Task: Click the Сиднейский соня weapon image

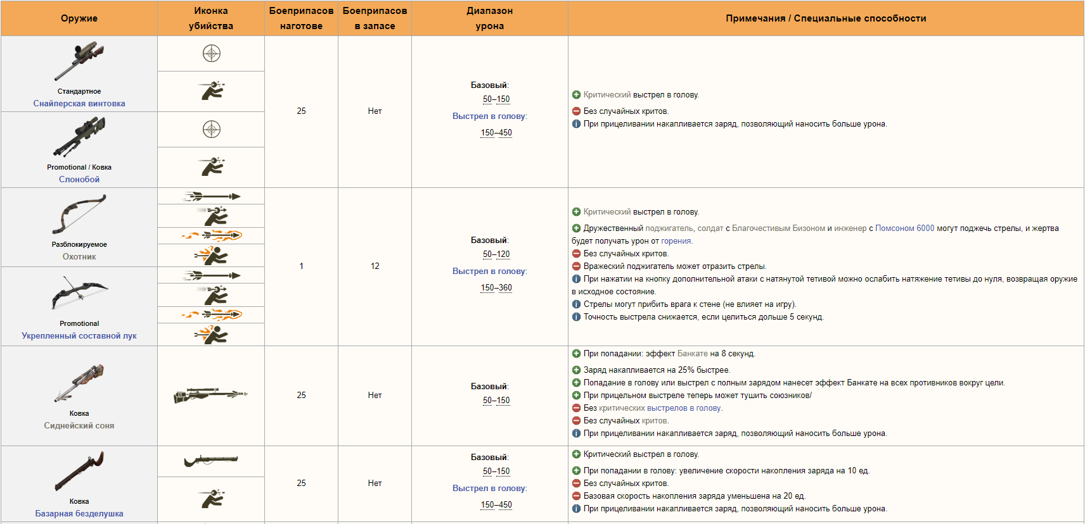Action: [79, 383]
